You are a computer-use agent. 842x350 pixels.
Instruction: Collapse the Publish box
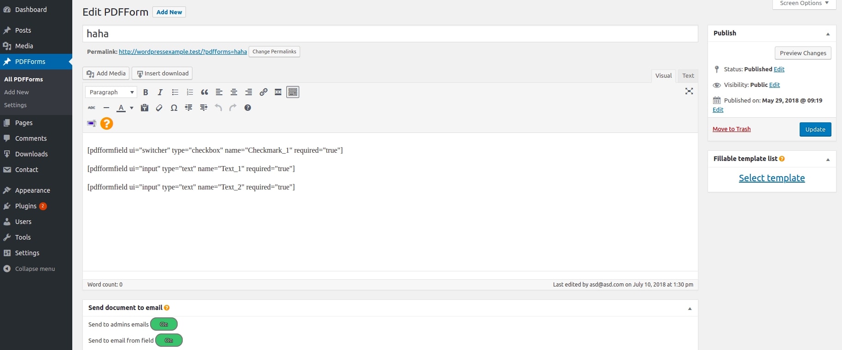pyautogui.click(x=828, y=34)
